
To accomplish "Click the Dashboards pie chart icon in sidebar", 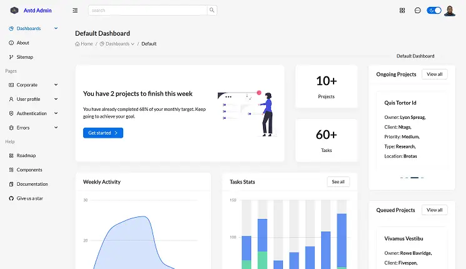I will click(x=11, y=29).
